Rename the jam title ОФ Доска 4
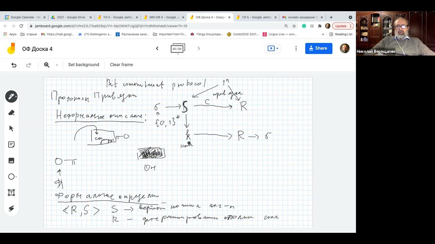Screen dimensions: 435x244 click(37, 49)
